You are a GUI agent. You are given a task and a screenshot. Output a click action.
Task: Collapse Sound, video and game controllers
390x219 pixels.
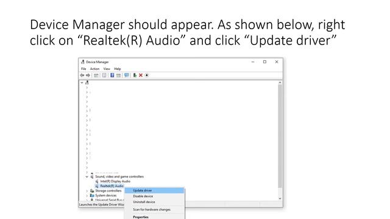click(87, 176)
